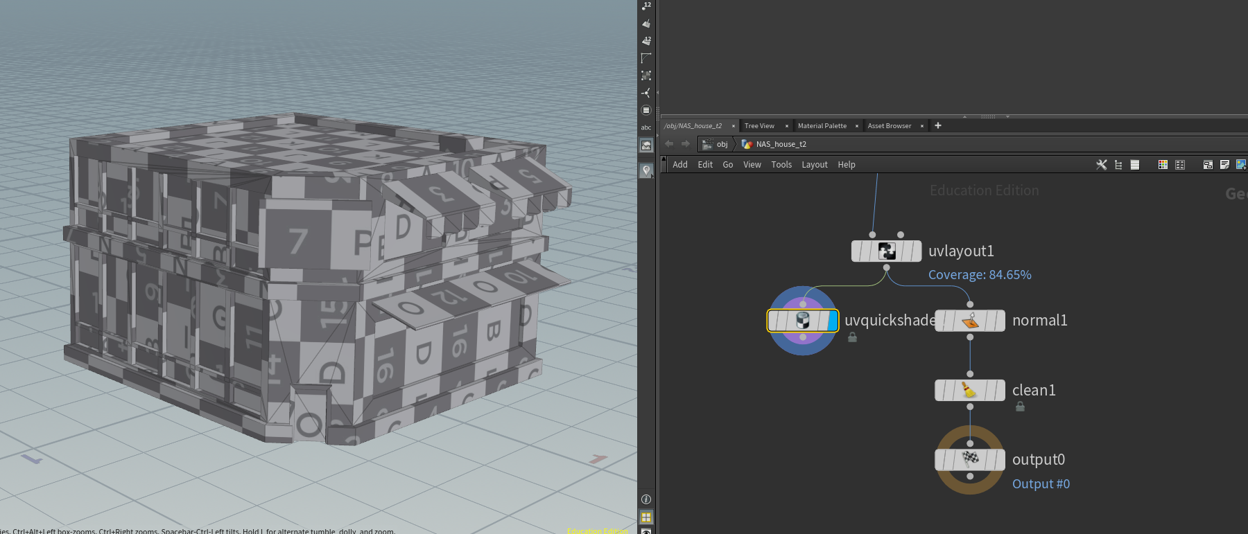1248x534 pixels.
Task: Click obj in the network path bar
Action: 716,144
